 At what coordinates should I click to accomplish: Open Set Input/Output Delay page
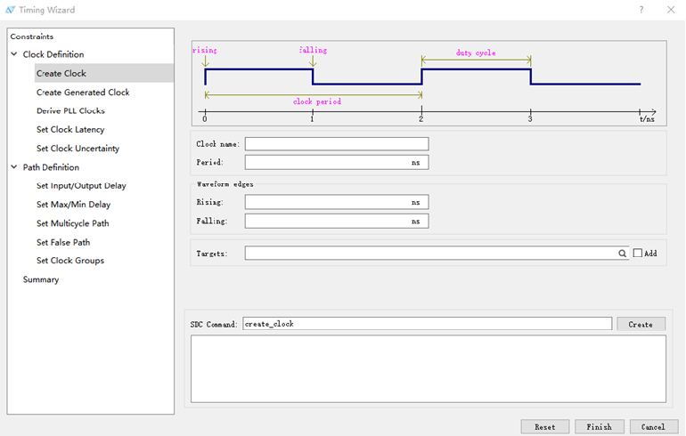tap(81, 186)
